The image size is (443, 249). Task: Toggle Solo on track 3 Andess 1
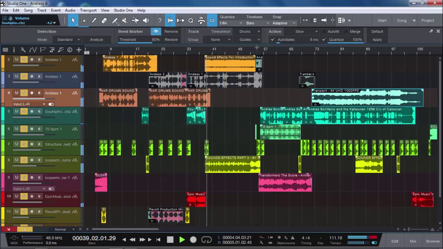(x=24, y=76)
